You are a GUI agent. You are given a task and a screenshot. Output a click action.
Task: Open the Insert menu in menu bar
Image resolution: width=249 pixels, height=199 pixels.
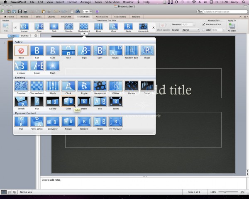click(61, 2)
